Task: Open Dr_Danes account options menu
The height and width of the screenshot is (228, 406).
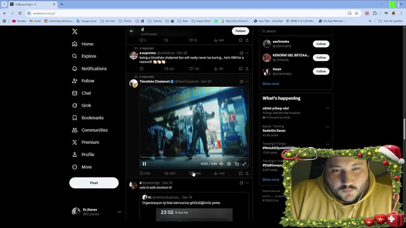Action: (119, 212)
